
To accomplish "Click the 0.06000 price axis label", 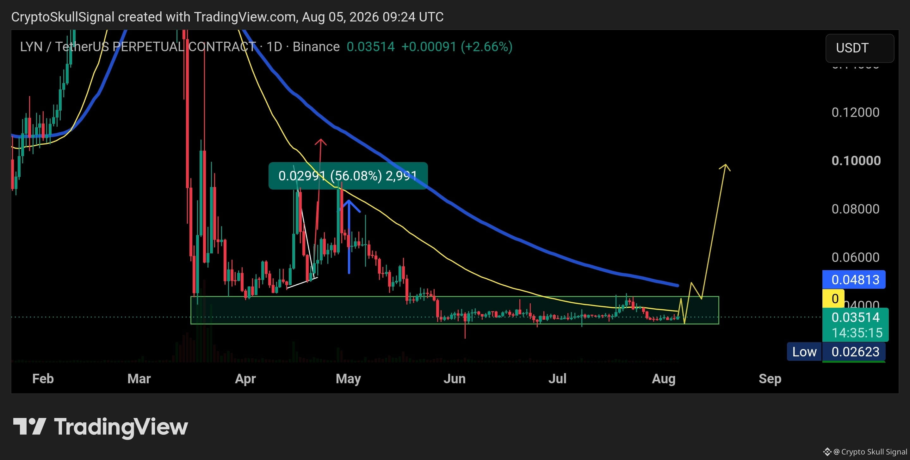I will 855,257.
